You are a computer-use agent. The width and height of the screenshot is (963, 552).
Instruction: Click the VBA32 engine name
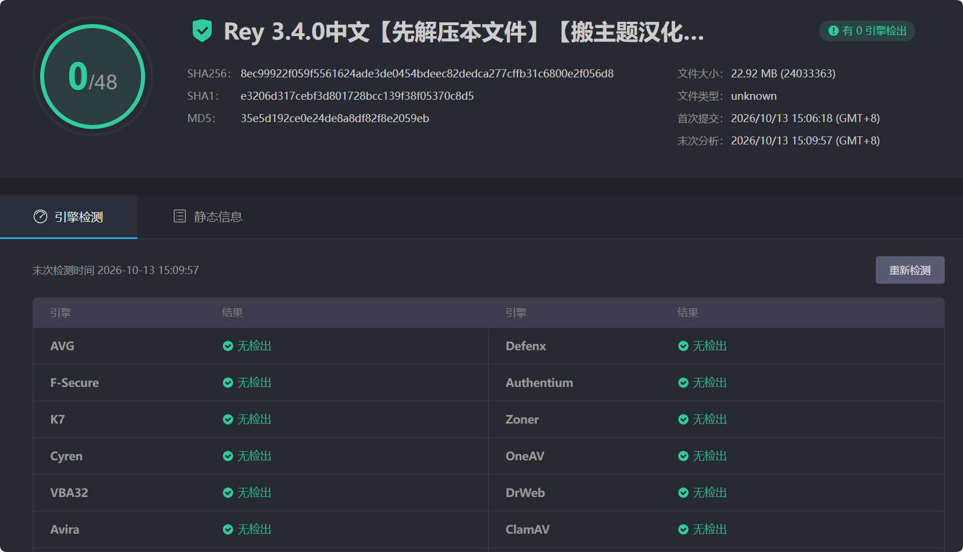[69, 493]
